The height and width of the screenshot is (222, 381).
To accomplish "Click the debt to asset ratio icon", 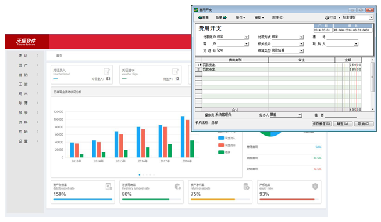I will pos(109,187).
